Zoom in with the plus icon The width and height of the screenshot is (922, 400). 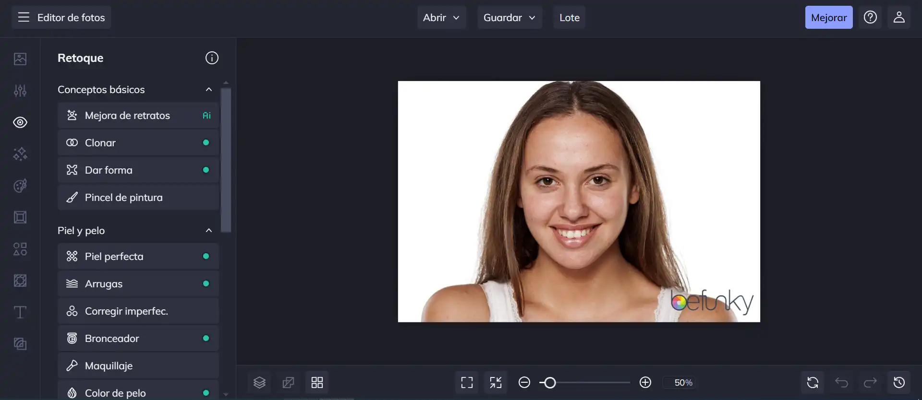tap(645, 383)
